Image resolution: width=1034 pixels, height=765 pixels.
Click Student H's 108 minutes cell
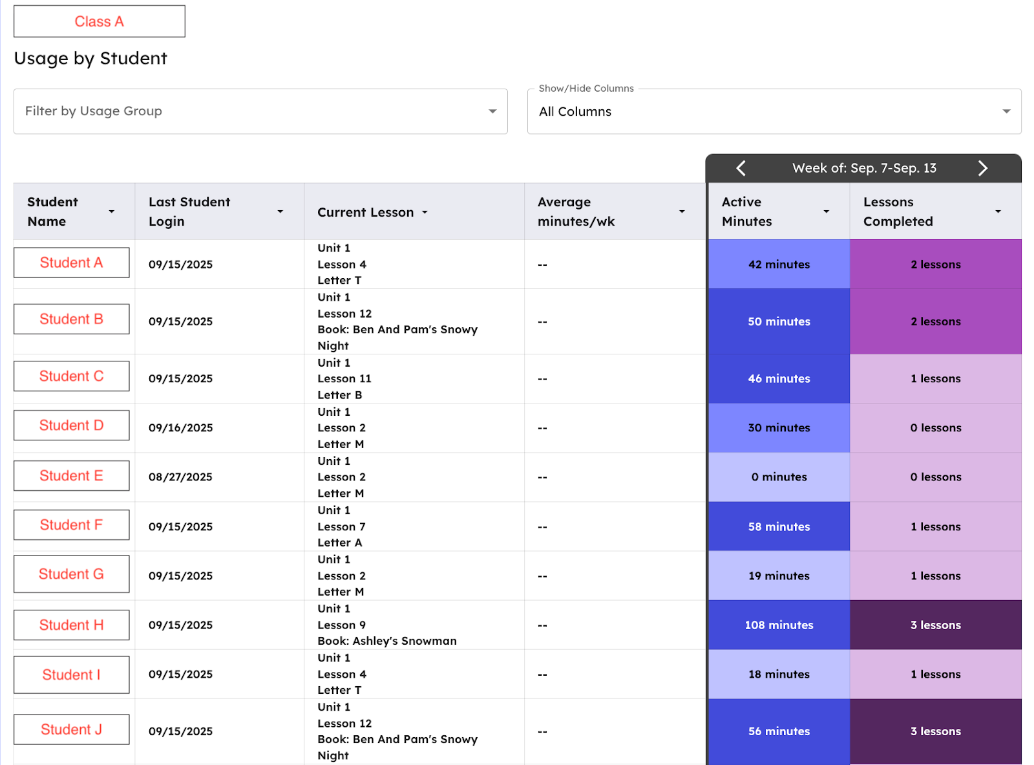[x=779, y=625]
